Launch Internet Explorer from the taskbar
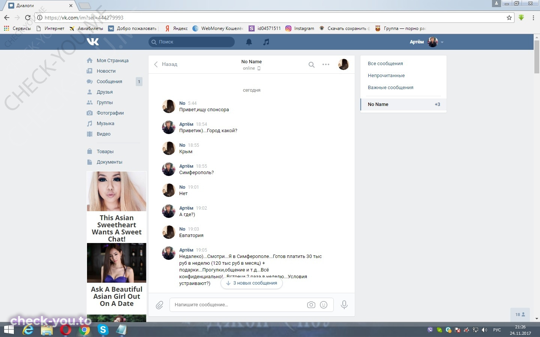 pos(28,330)
